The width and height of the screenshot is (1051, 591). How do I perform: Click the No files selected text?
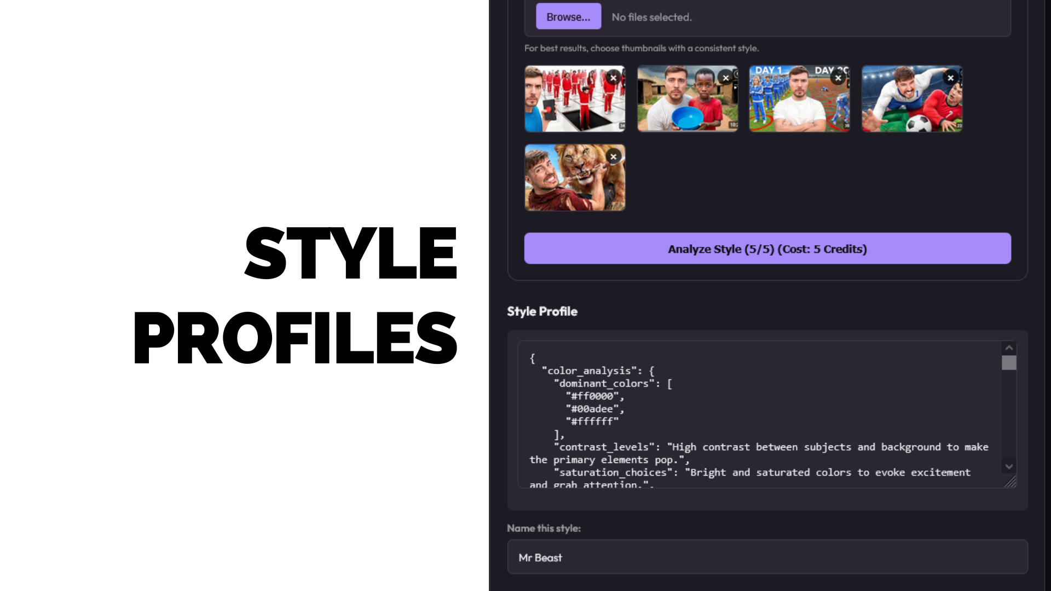coord(651,18)
